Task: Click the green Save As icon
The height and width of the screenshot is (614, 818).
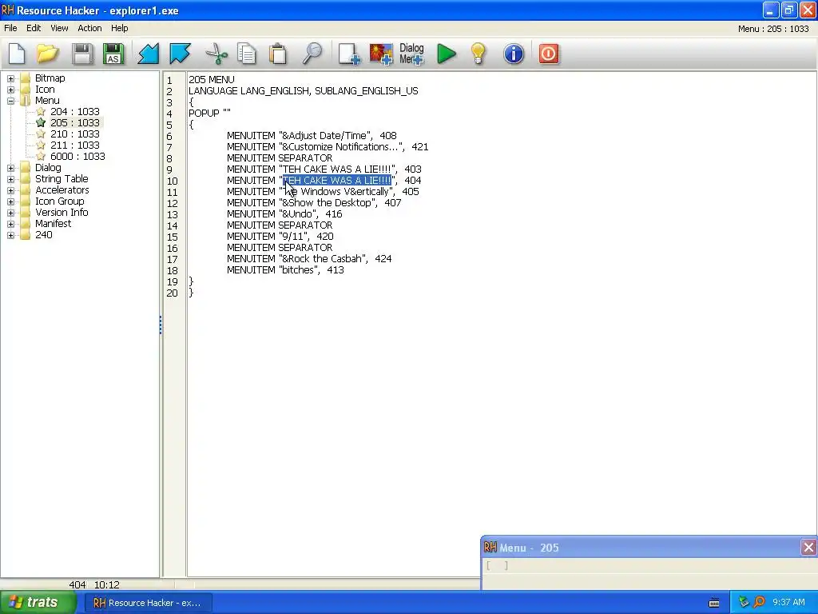Action: [x=113, y=54]
